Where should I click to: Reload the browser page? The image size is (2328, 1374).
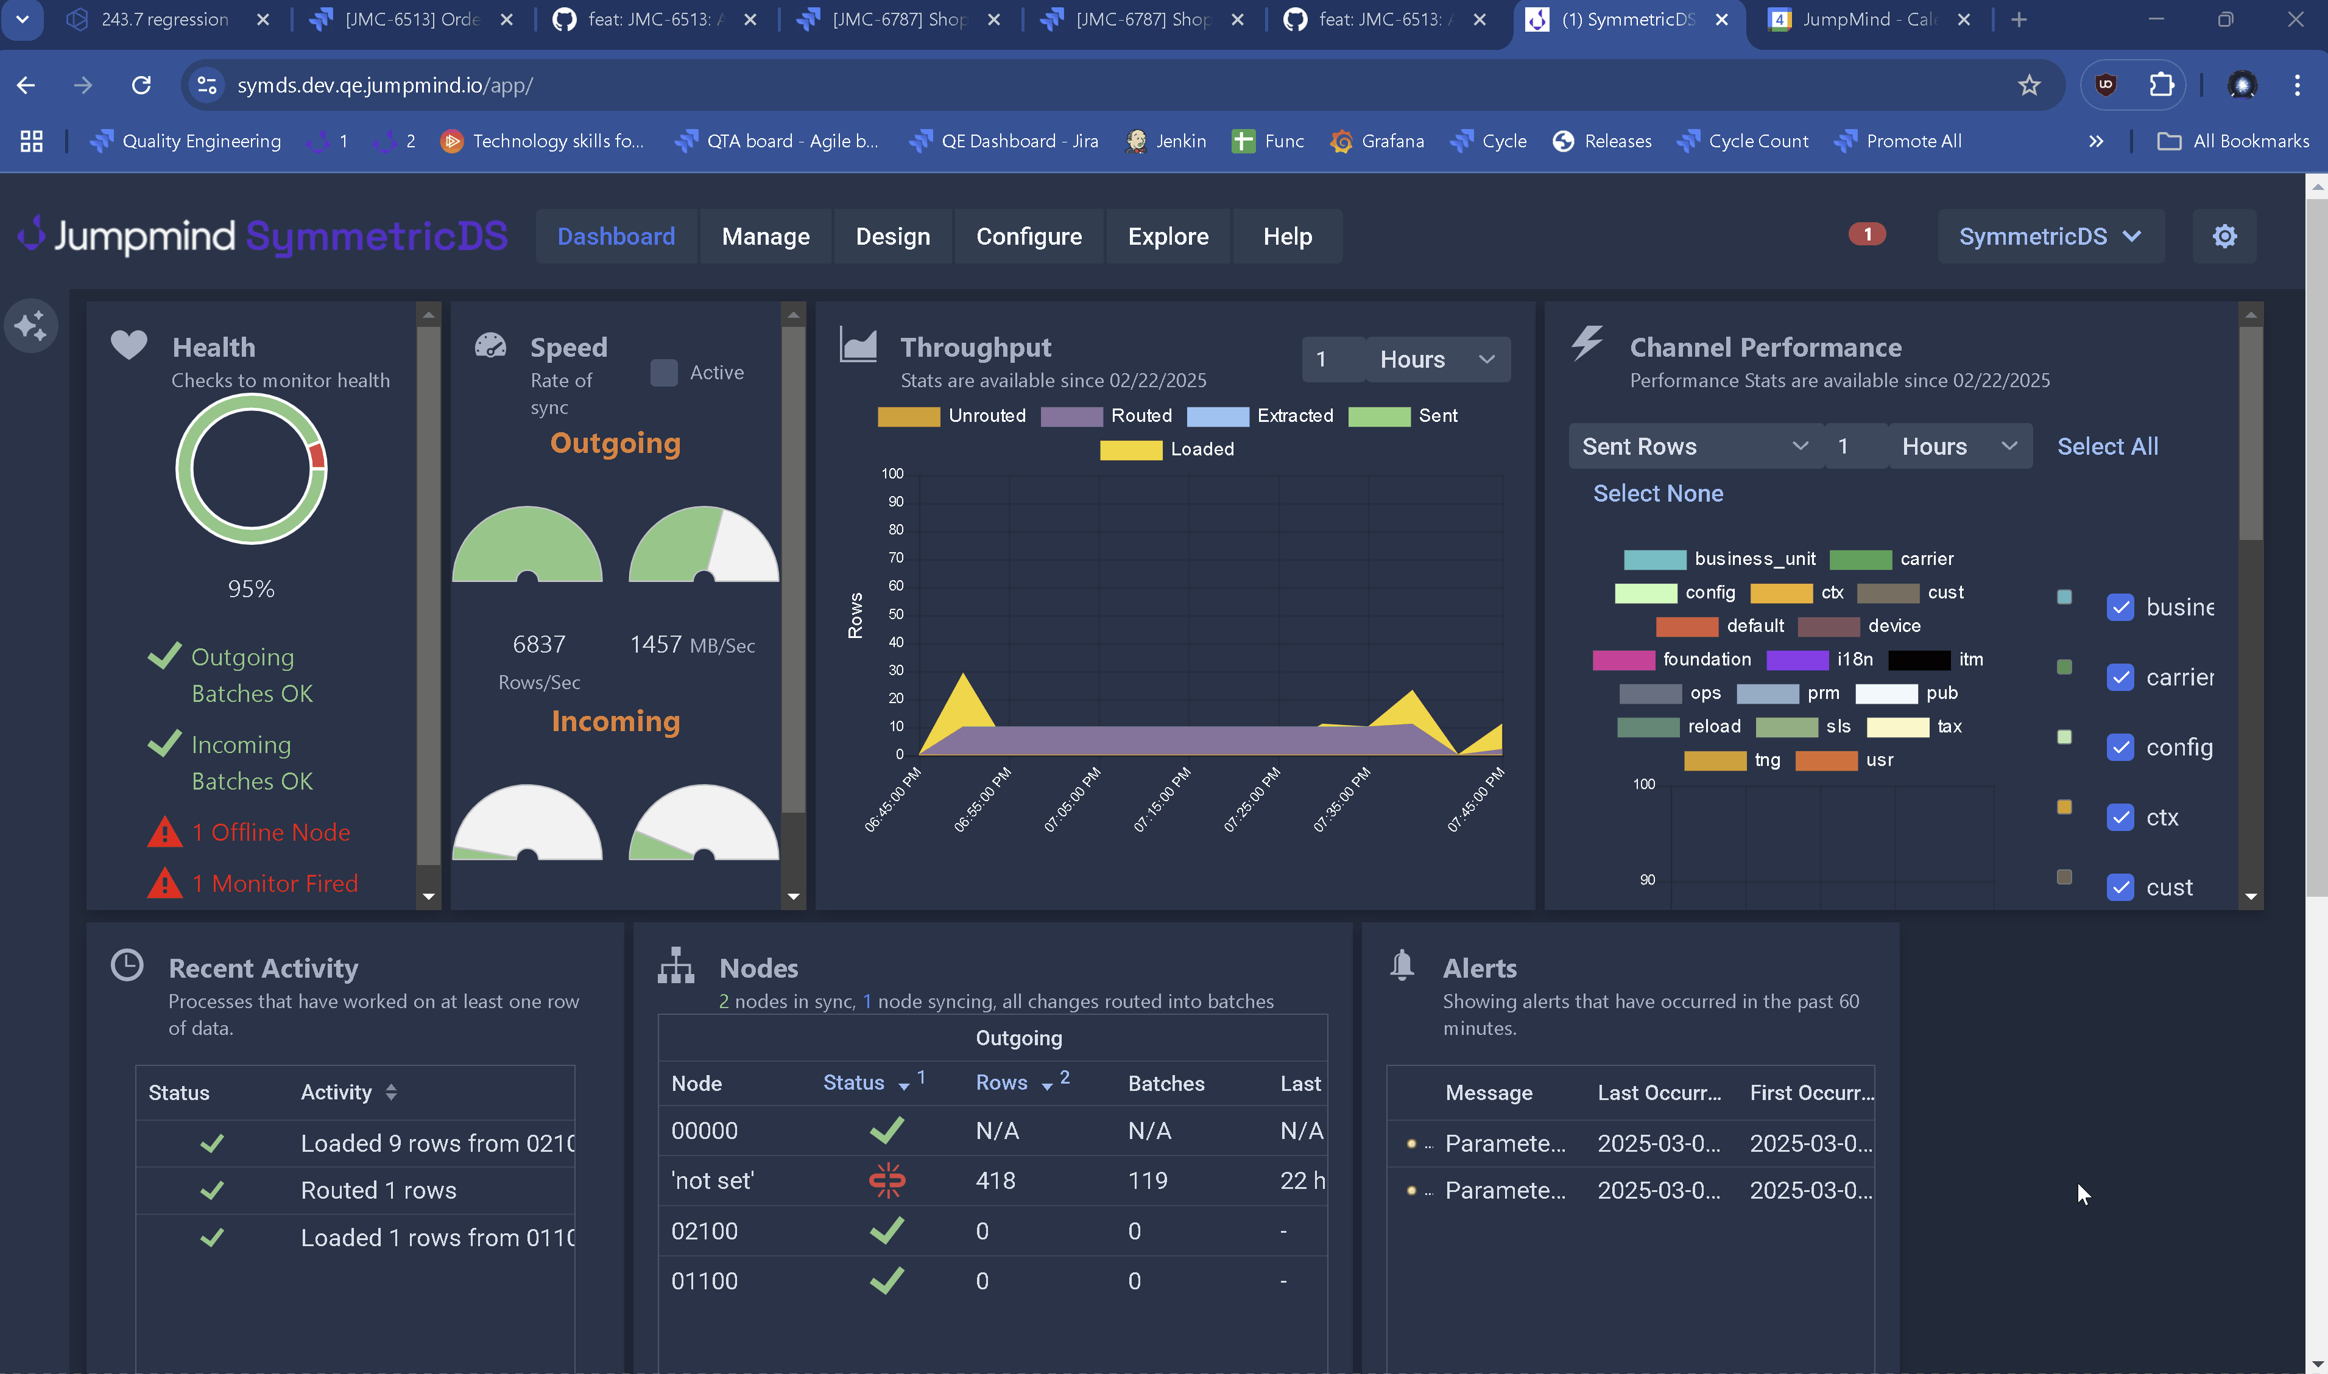pyautogui.click(x=141, y=85)
